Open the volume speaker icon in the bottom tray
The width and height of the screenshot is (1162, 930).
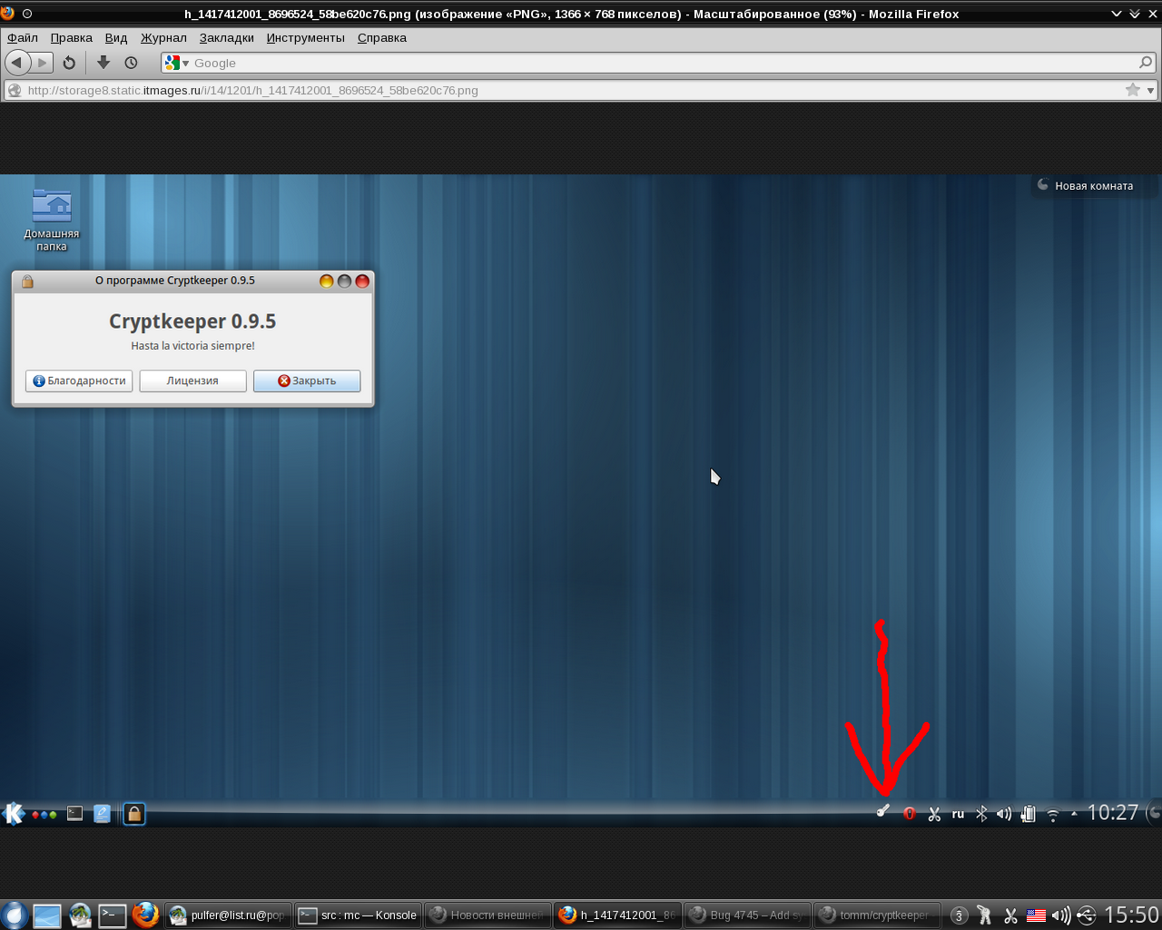click(1060, 915)
